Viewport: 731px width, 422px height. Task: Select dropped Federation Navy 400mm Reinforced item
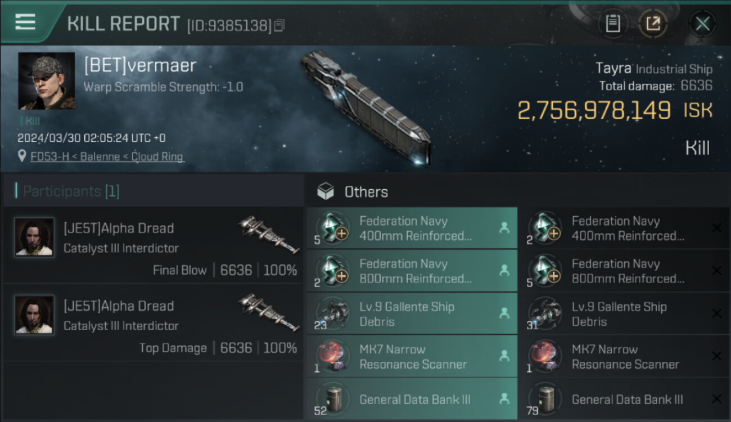click(x=412, y=228)
